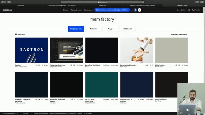Open the apps grid icon

coord(189,10)
